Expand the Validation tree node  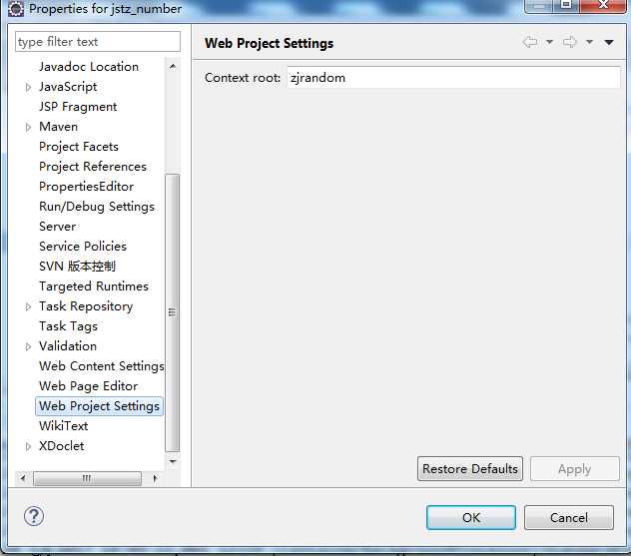pyautogui.click(x=28, y=346)
